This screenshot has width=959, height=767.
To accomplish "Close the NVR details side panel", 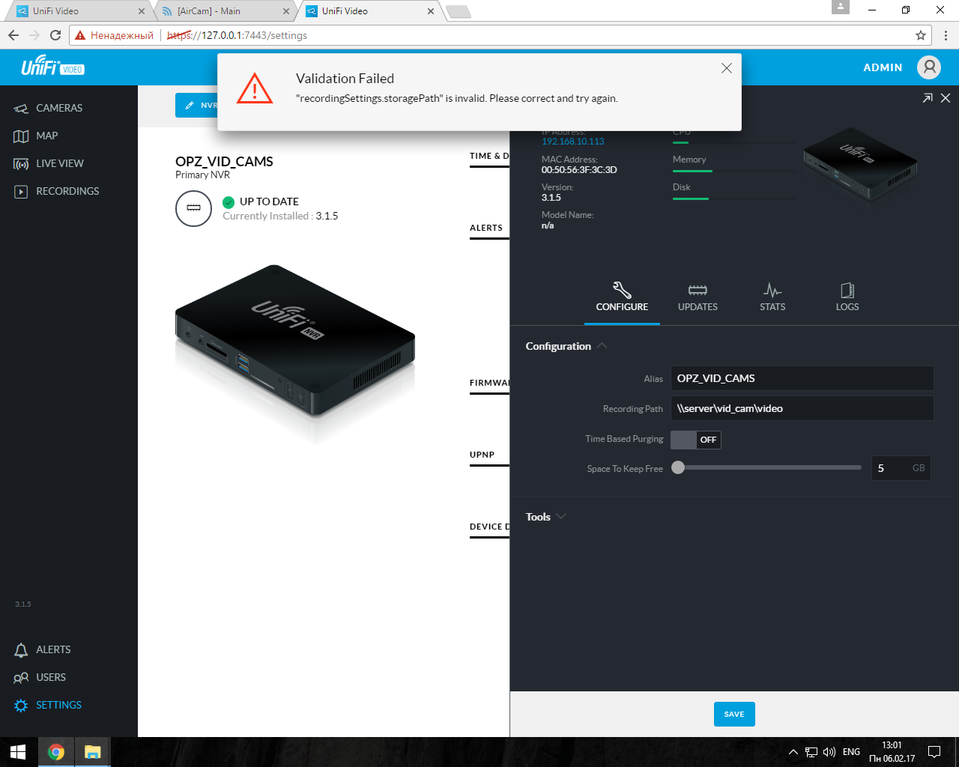I will (946, 98).
